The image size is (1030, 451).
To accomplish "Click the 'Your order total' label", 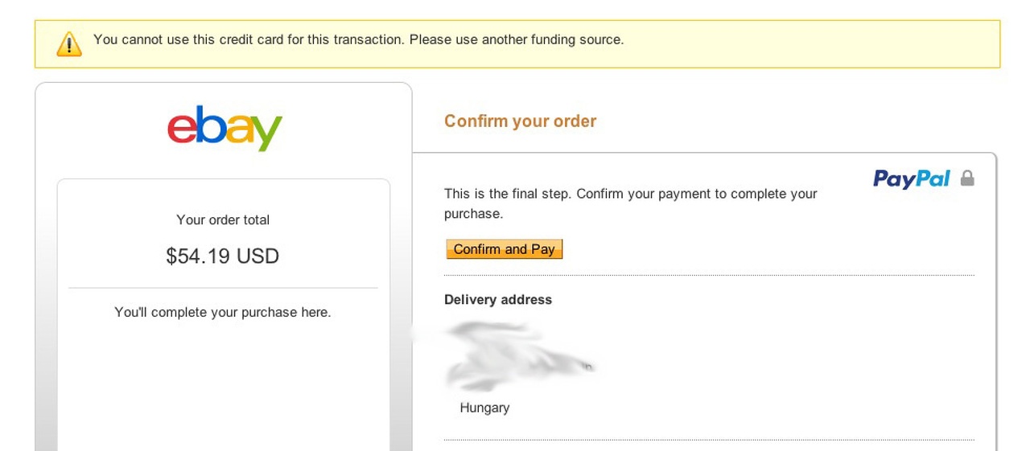I will tap(223, 220).
